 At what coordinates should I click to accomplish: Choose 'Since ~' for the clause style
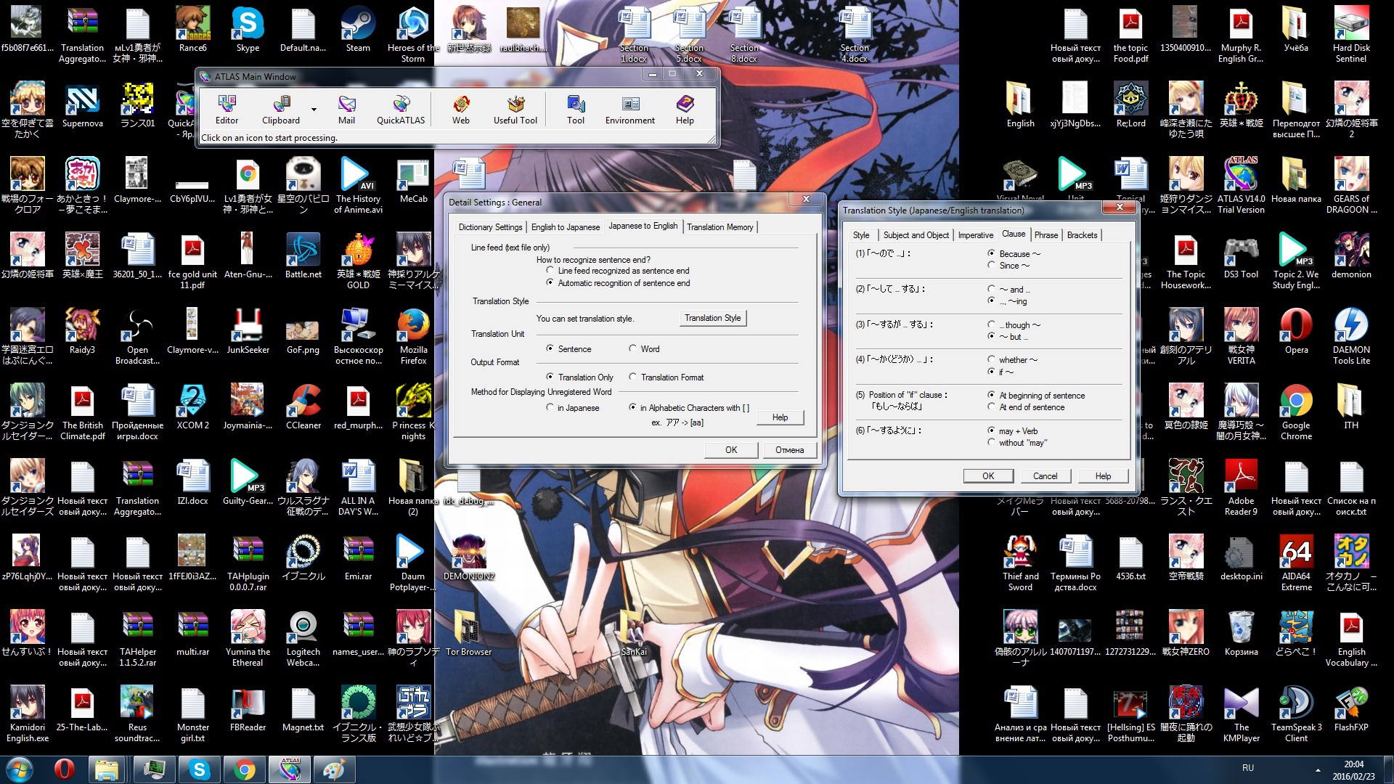(992, 266)
